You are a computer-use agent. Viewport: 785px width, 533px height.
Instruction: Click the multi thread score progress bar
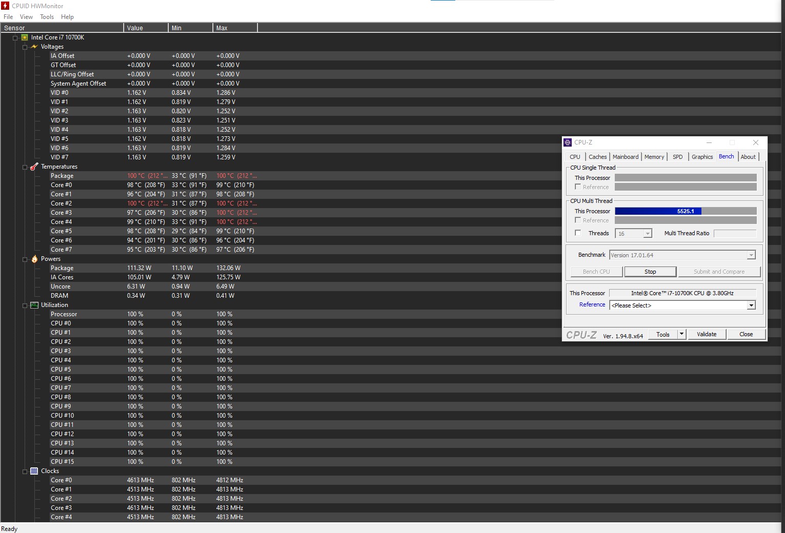(685, 211)
